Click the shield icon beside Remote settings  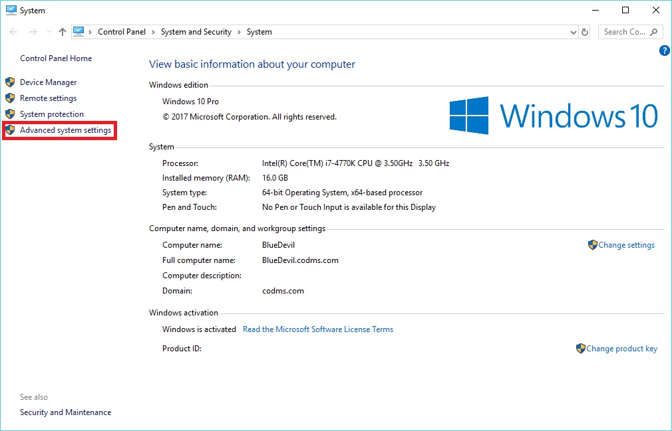click(x=10, y=98)
